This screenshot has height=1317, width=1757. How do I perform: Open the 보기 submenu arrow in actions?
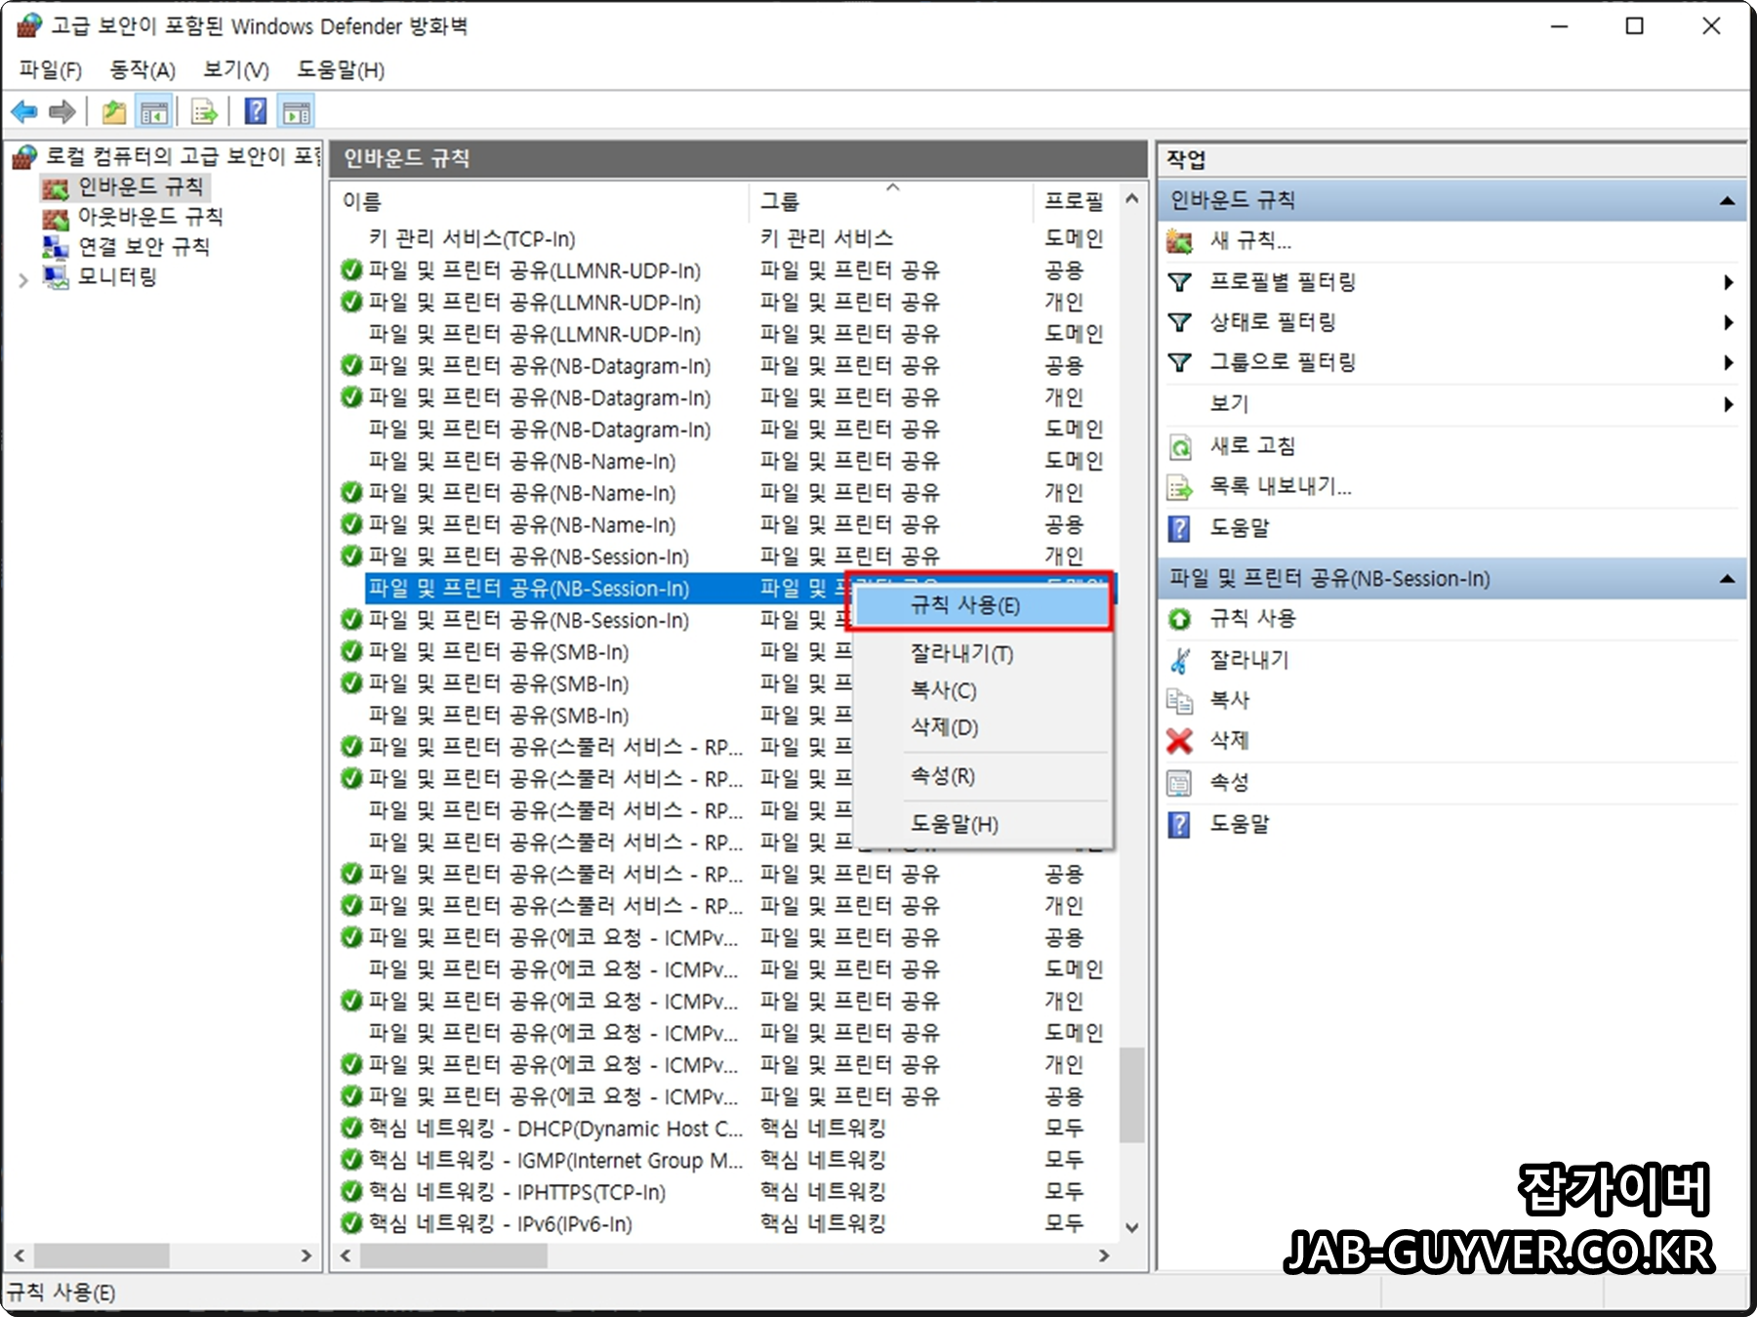click(x=1728, y=403)
